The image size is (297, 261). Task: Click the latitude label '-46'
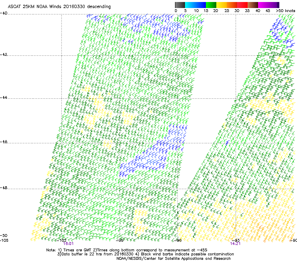pos(4,142)
